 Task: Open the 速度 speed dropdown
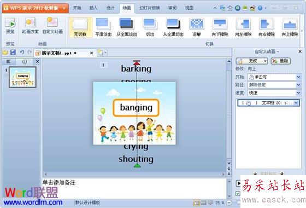coord(298,93)
